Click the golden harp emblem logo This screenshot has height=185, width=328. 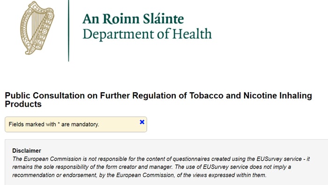pos(37,28)
